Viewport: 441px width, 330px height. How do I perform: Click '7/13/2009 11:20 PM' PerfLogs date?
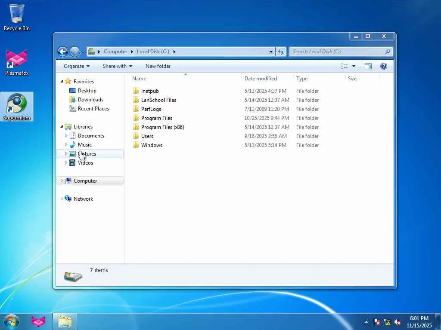(x=266, y=109)
